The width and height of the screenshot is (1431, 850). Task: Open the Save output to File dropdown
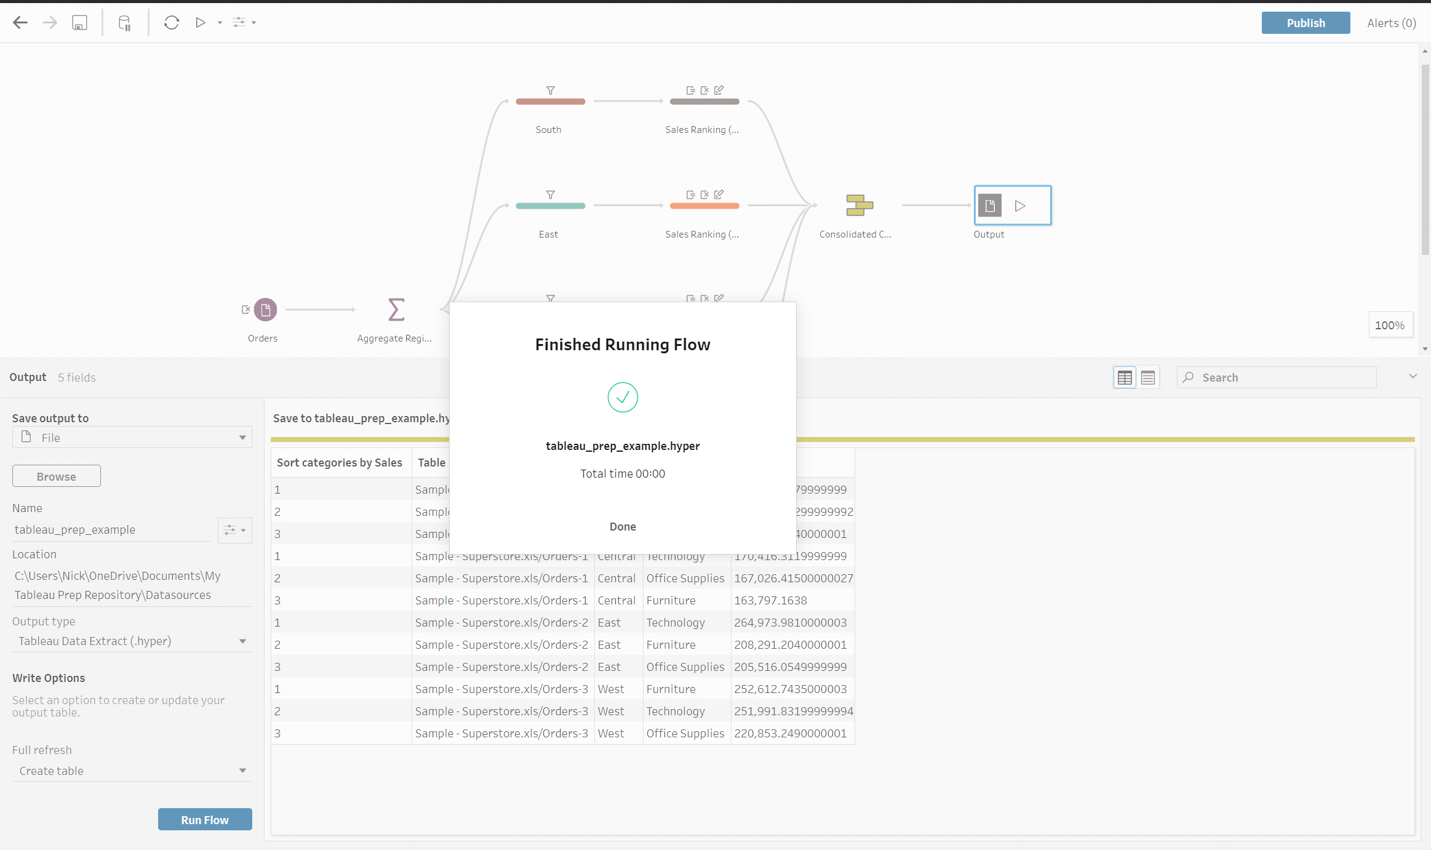click(x=132, y=438)
